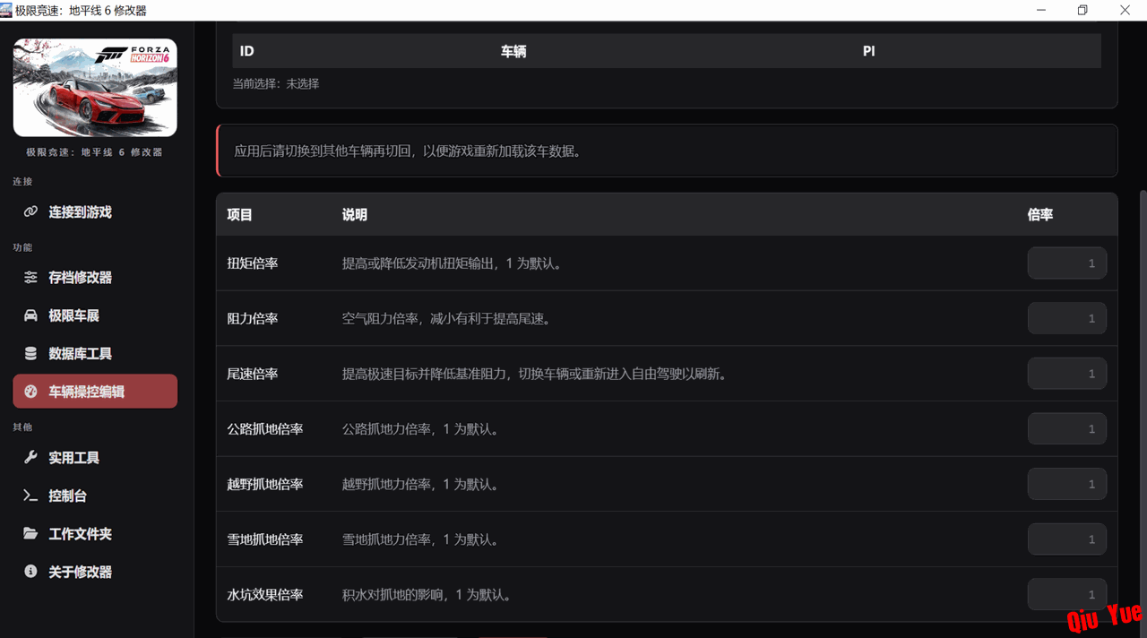Viewport: 1147px width, 638px height.
Task: Open 实用工具 section
Action: (x=95, y=458)
